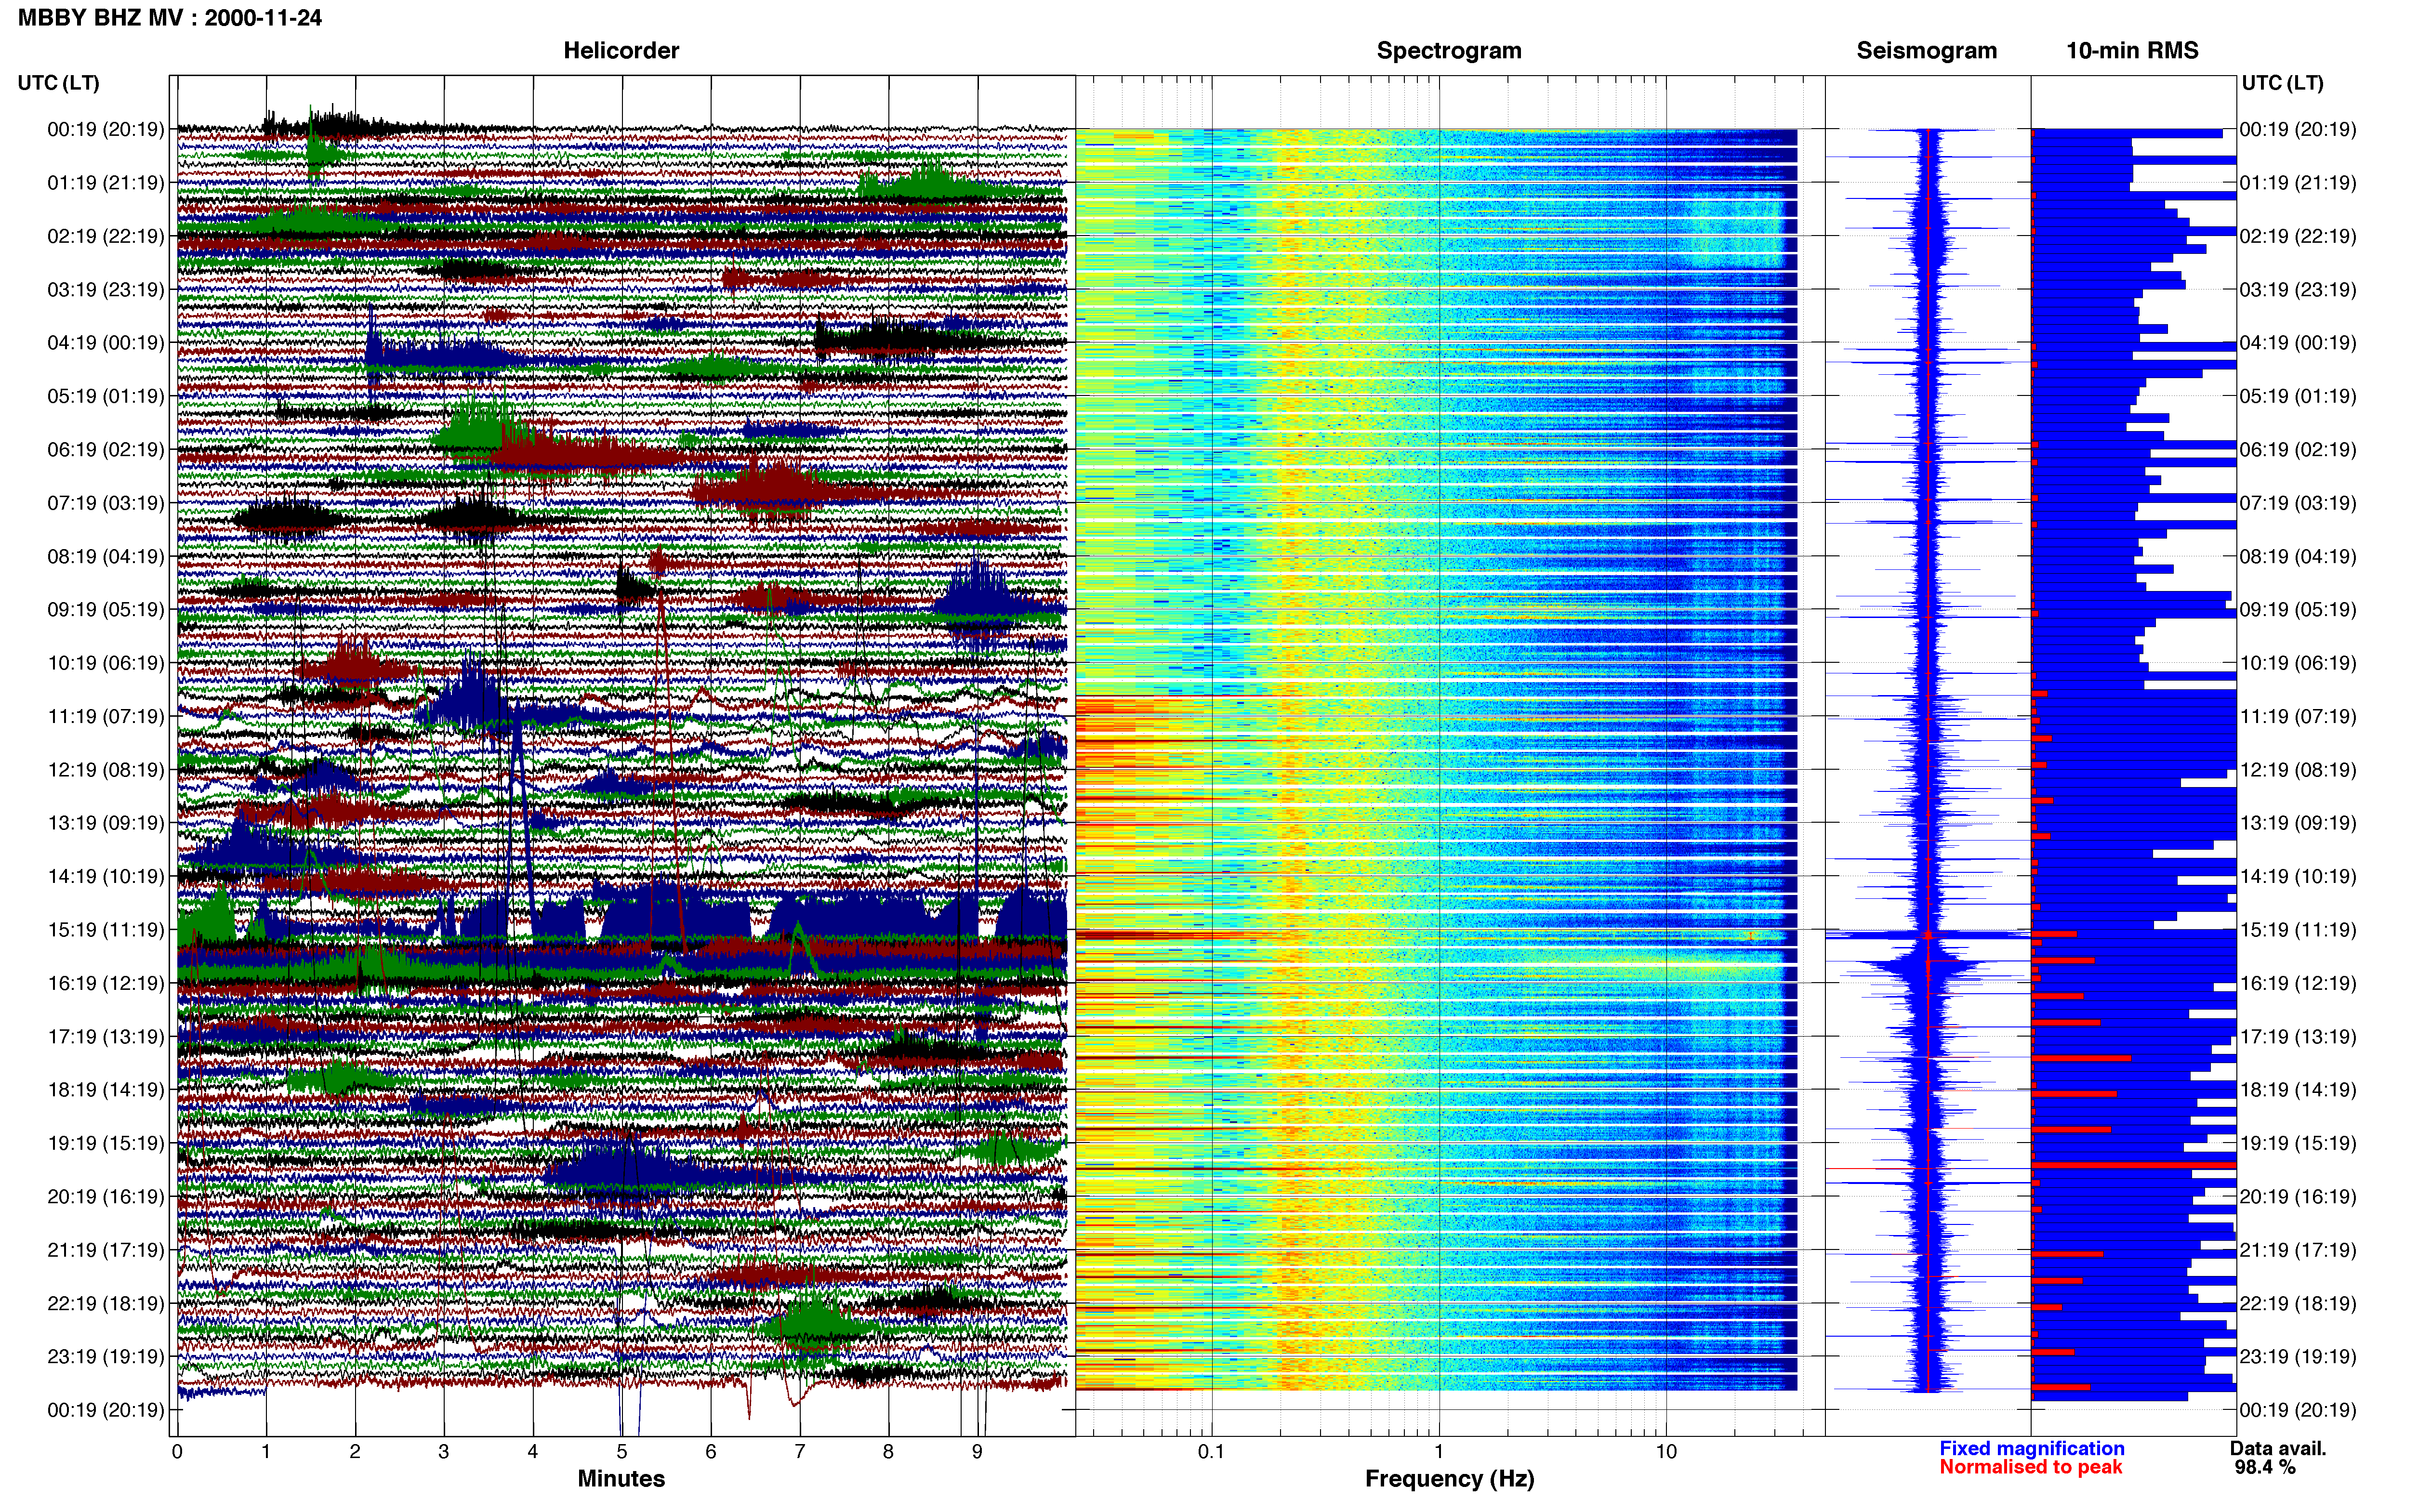Click left time label '05:19 (01:19)'
Screen dimensions: 2418x1512
point(106,396)
